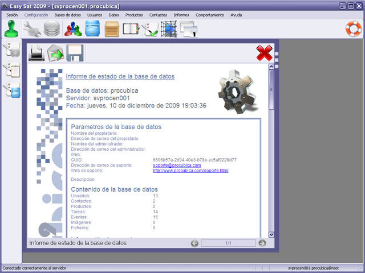Click the vertical scrollbar thumb
Viewport: 365px width, 273px height.
[x=271, y=90]
